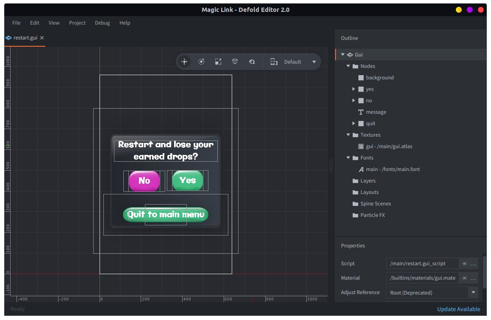Select the Move tool in viewport toolbar
The width and height of the screenshot is (491, 320).
[184, 62]
